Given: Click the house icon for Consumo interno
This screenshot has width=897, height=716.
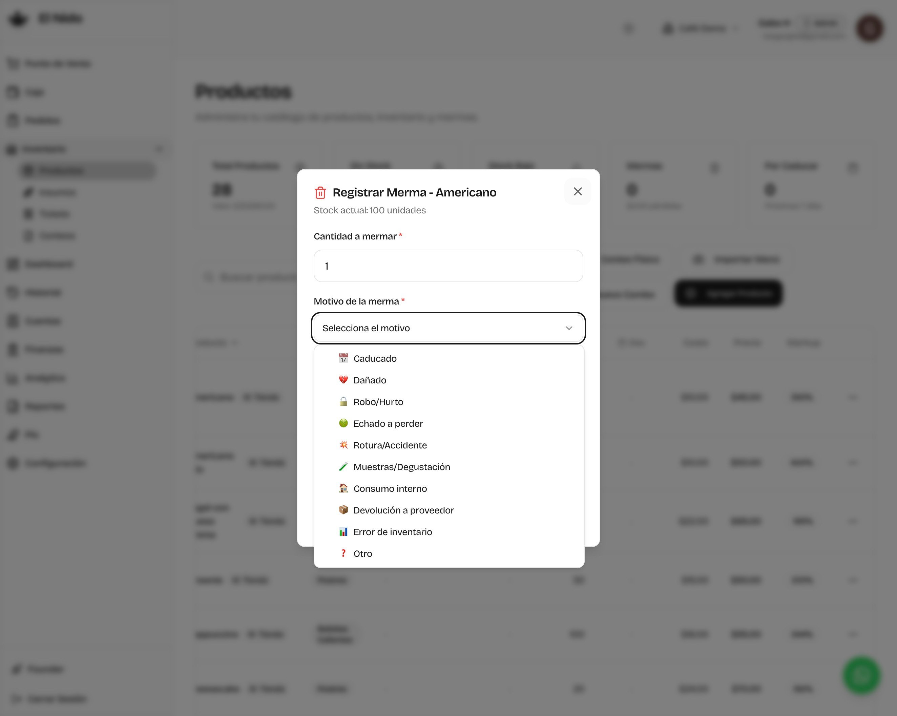Looking at the screenshot, I should (x=343, y=488).
